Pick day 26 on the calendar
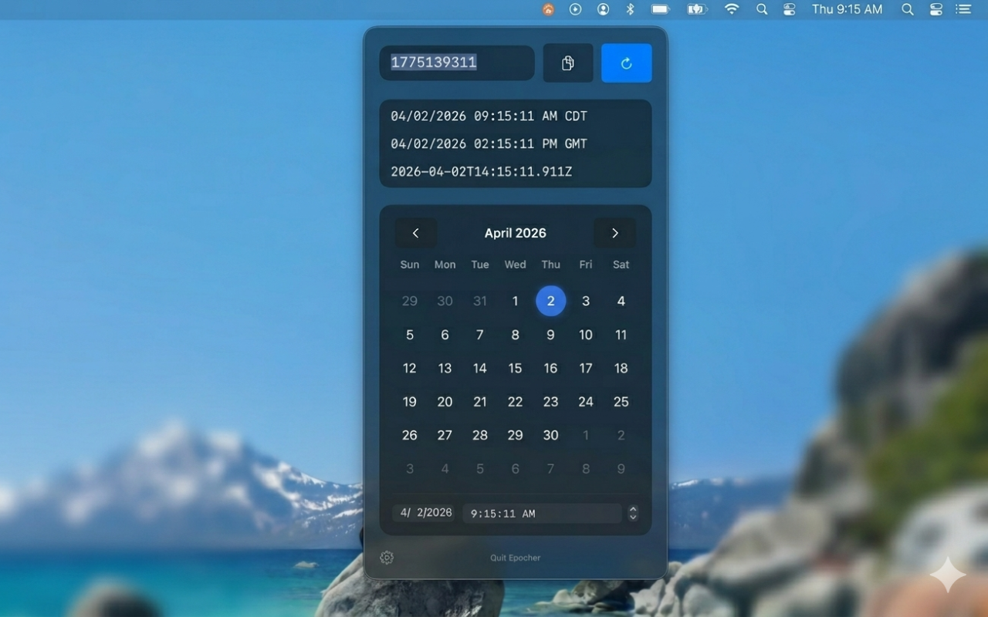Screen dimensions: 988x617 (410, 435)
